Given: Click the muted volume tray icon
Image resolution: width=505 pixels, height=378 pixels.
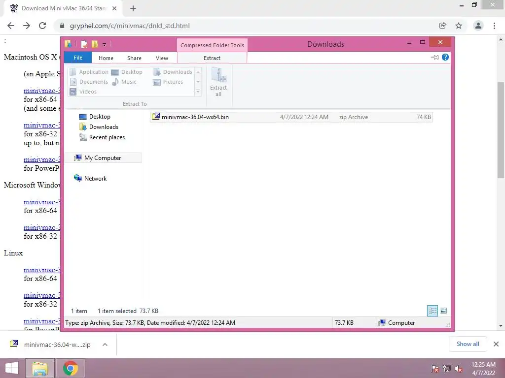Looking at the screenshot, I should (459, 369).
